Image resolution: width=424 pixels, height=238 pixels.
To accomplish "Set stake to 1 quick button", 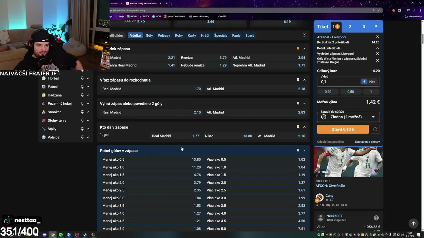I will click(371, 92).
